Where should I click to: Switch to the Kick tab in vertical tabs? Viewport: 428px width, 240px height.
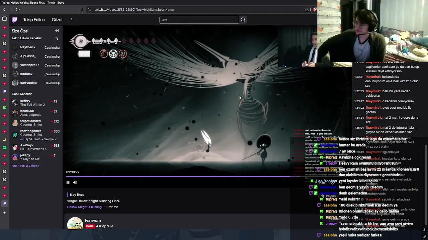4,108
